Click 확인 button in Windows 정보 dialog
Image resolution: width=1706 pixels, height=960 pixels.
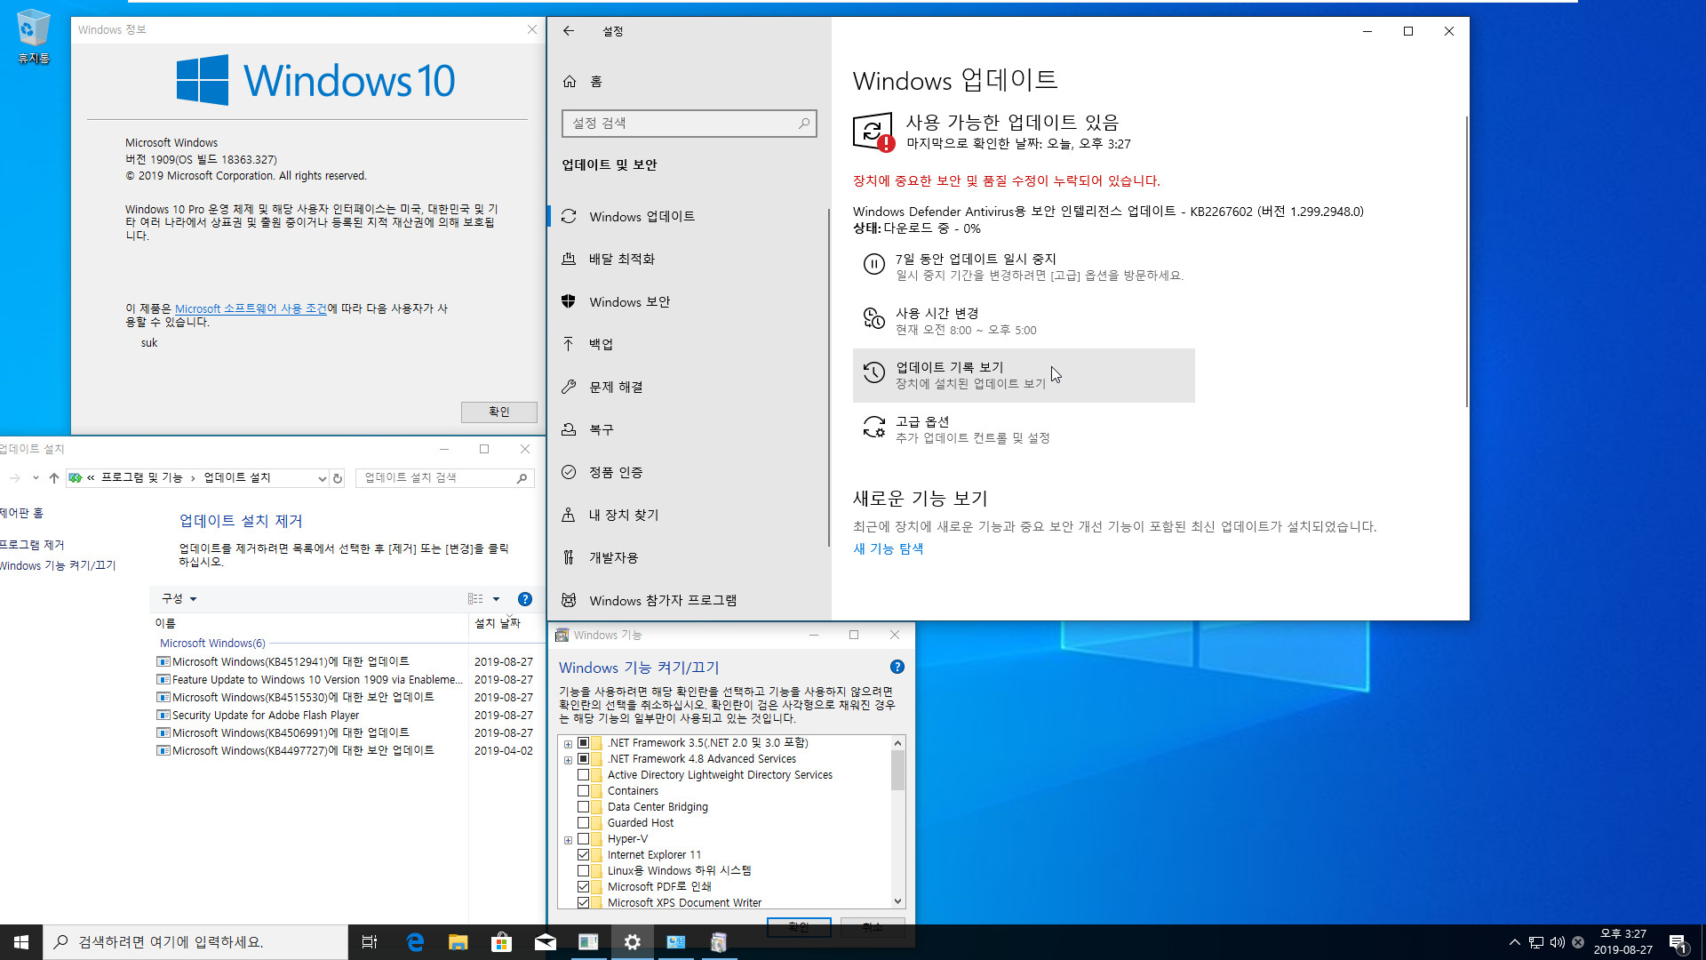coord(498,412)
